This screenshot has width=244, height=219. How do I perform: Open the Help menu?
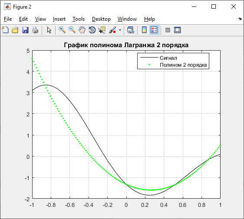pos(149,19)
